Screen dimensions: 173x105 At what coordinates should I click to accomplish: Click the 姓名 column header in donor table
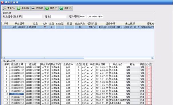point(36,24)
